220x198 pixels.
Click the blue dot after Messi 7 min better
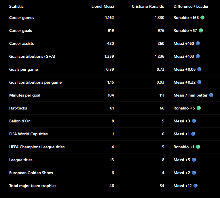[211, 95]
